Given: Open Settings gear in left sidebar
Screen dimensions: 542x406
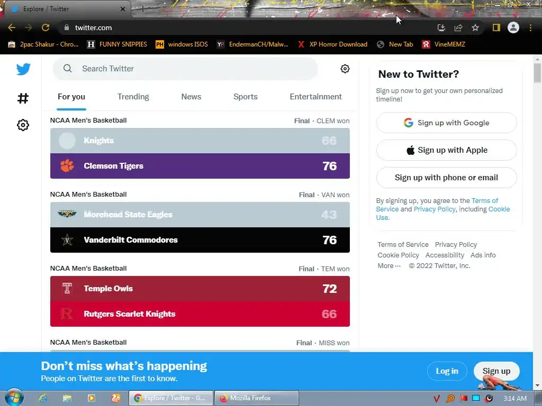Looking at the screenshot, I should point(23,125).
